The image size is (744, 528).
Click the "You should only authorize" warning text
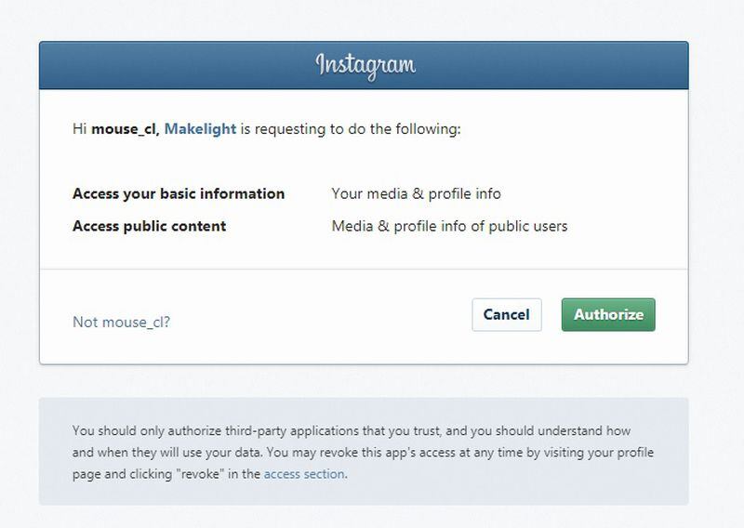point(363,452)
